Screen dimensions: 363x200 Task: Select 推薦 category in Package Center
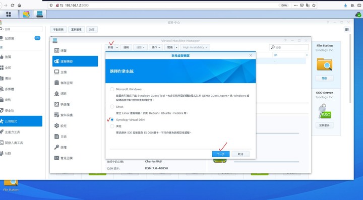point(21,57)
